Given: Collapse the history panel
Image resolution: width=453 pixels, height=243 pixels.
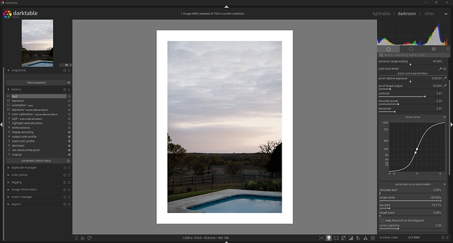Looking at the screenshot, I should 9,89.
